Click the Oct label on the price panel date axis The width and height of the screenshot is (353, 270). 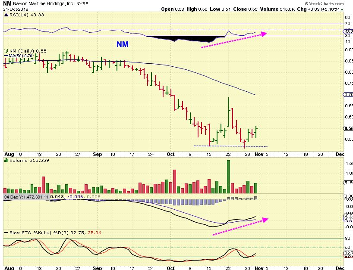pos(170,154)
